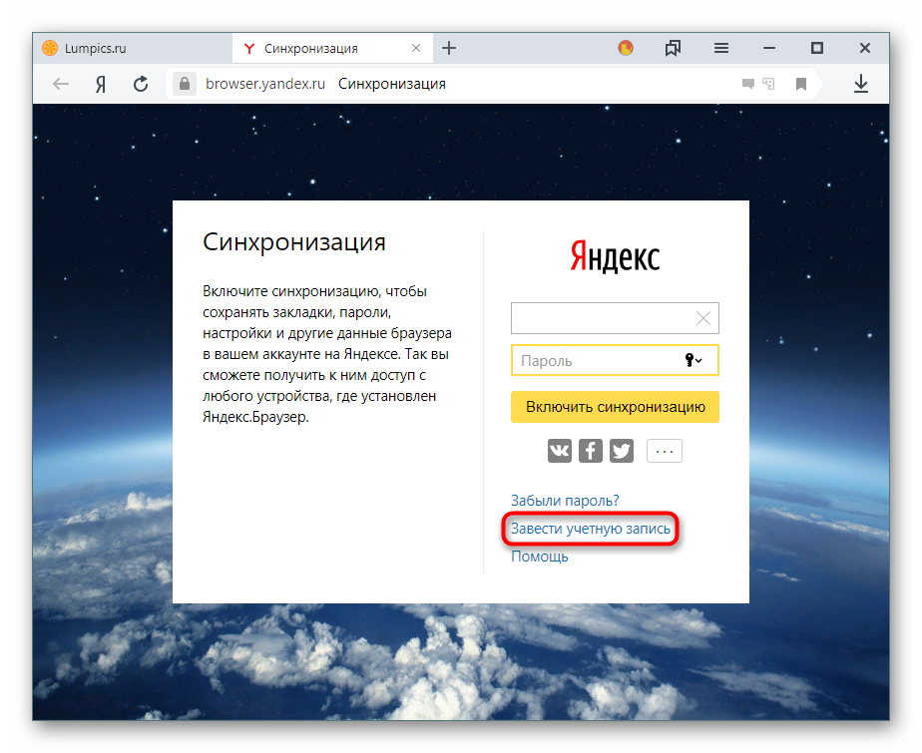922x753 pixels.
Task: Click into the Пароль input field
Action: coord(594,361)
